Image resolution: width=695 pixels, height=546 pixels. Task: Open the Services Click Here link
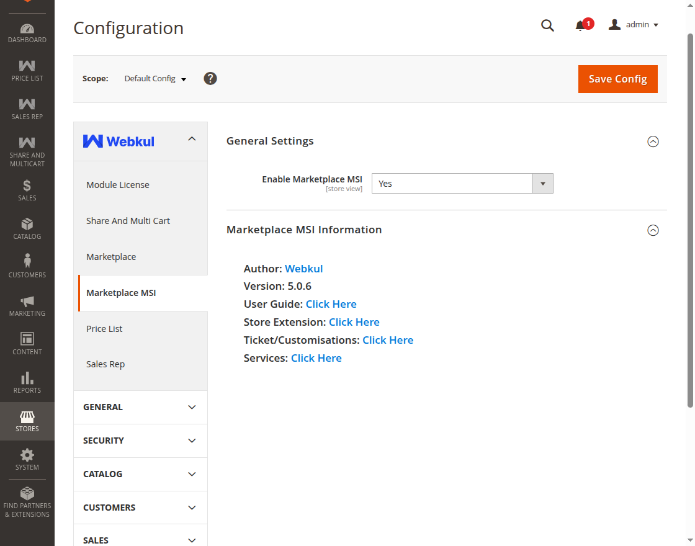[316, 358]
